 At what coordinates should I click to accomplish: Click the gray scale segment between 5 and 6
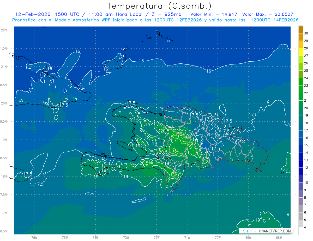coord(301,216)
